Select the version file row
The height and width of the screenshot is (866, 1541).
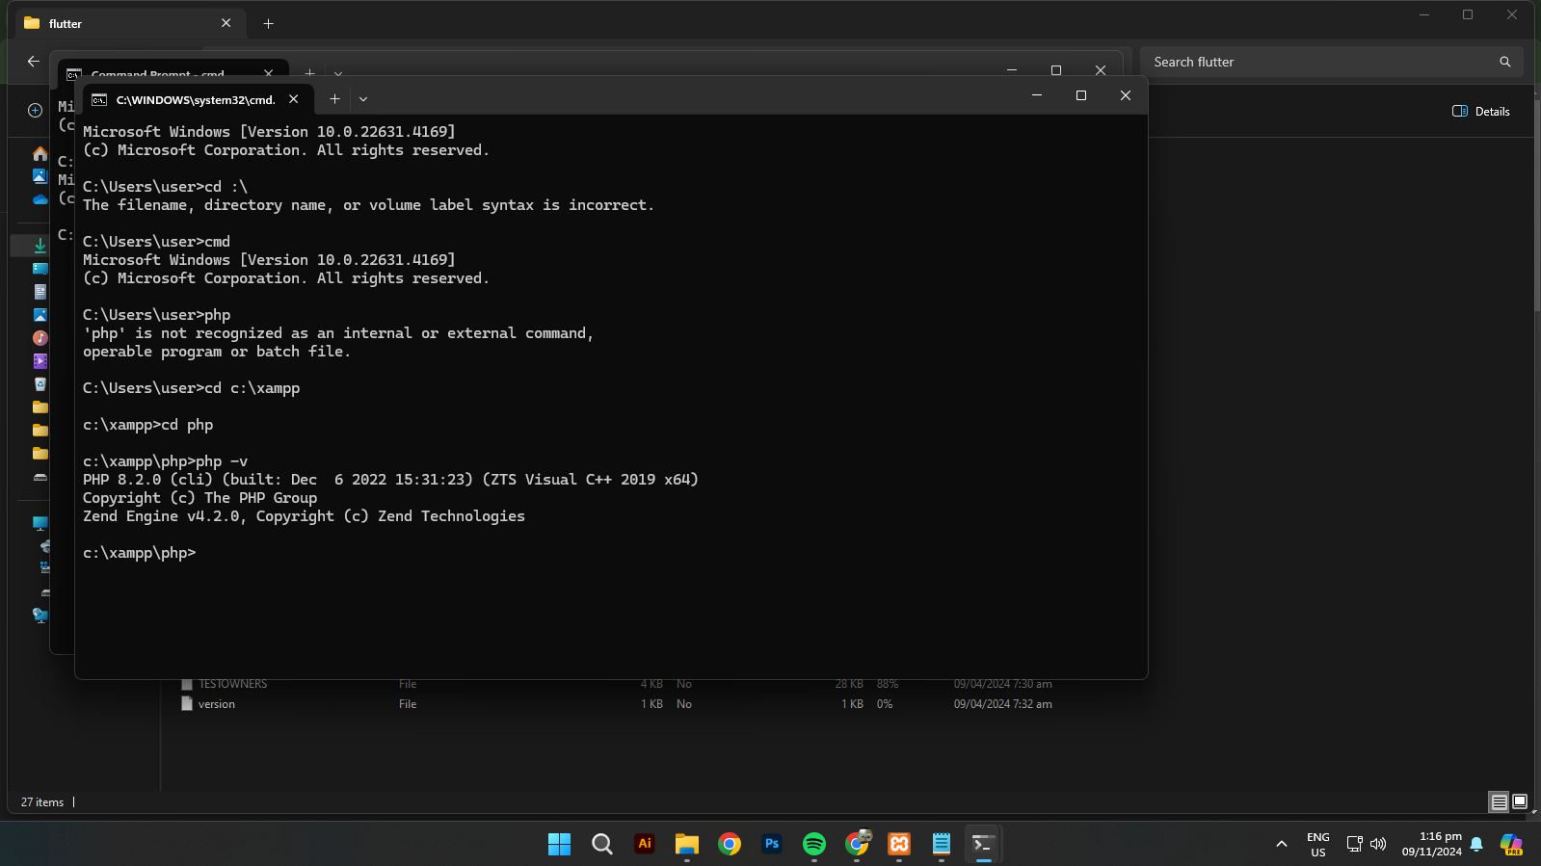tap(617, 704)
